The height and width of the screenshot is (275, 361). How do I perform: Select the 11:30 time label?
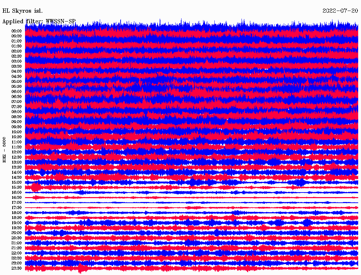click(x=17, y=147)
